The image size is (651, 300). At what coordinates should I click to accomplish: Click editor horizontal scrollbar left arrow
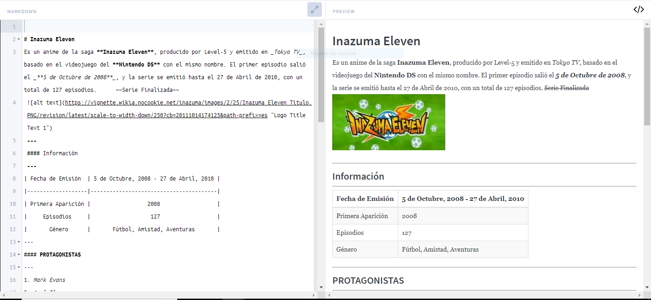click(x=3, y=295)
